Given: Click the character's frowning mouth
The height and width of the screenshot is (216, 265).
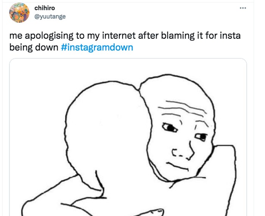Looking at the screenshot, I should (x=178, y=166).
